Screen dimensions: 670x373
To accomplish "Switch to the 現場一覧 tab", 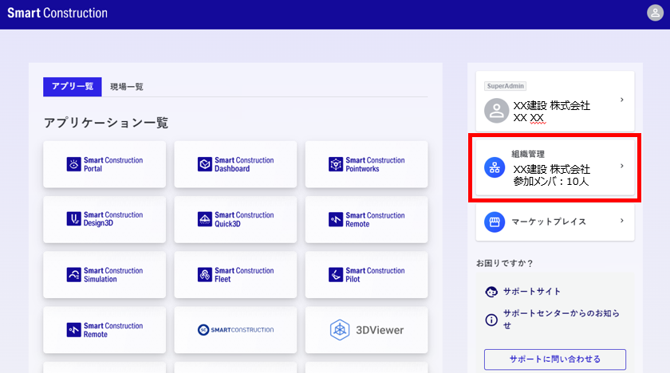I will 127,87.
